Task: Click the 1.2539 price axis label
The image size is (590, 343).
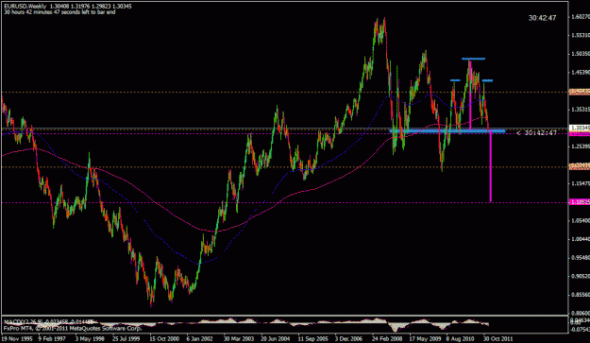Action: coord(580,146)
